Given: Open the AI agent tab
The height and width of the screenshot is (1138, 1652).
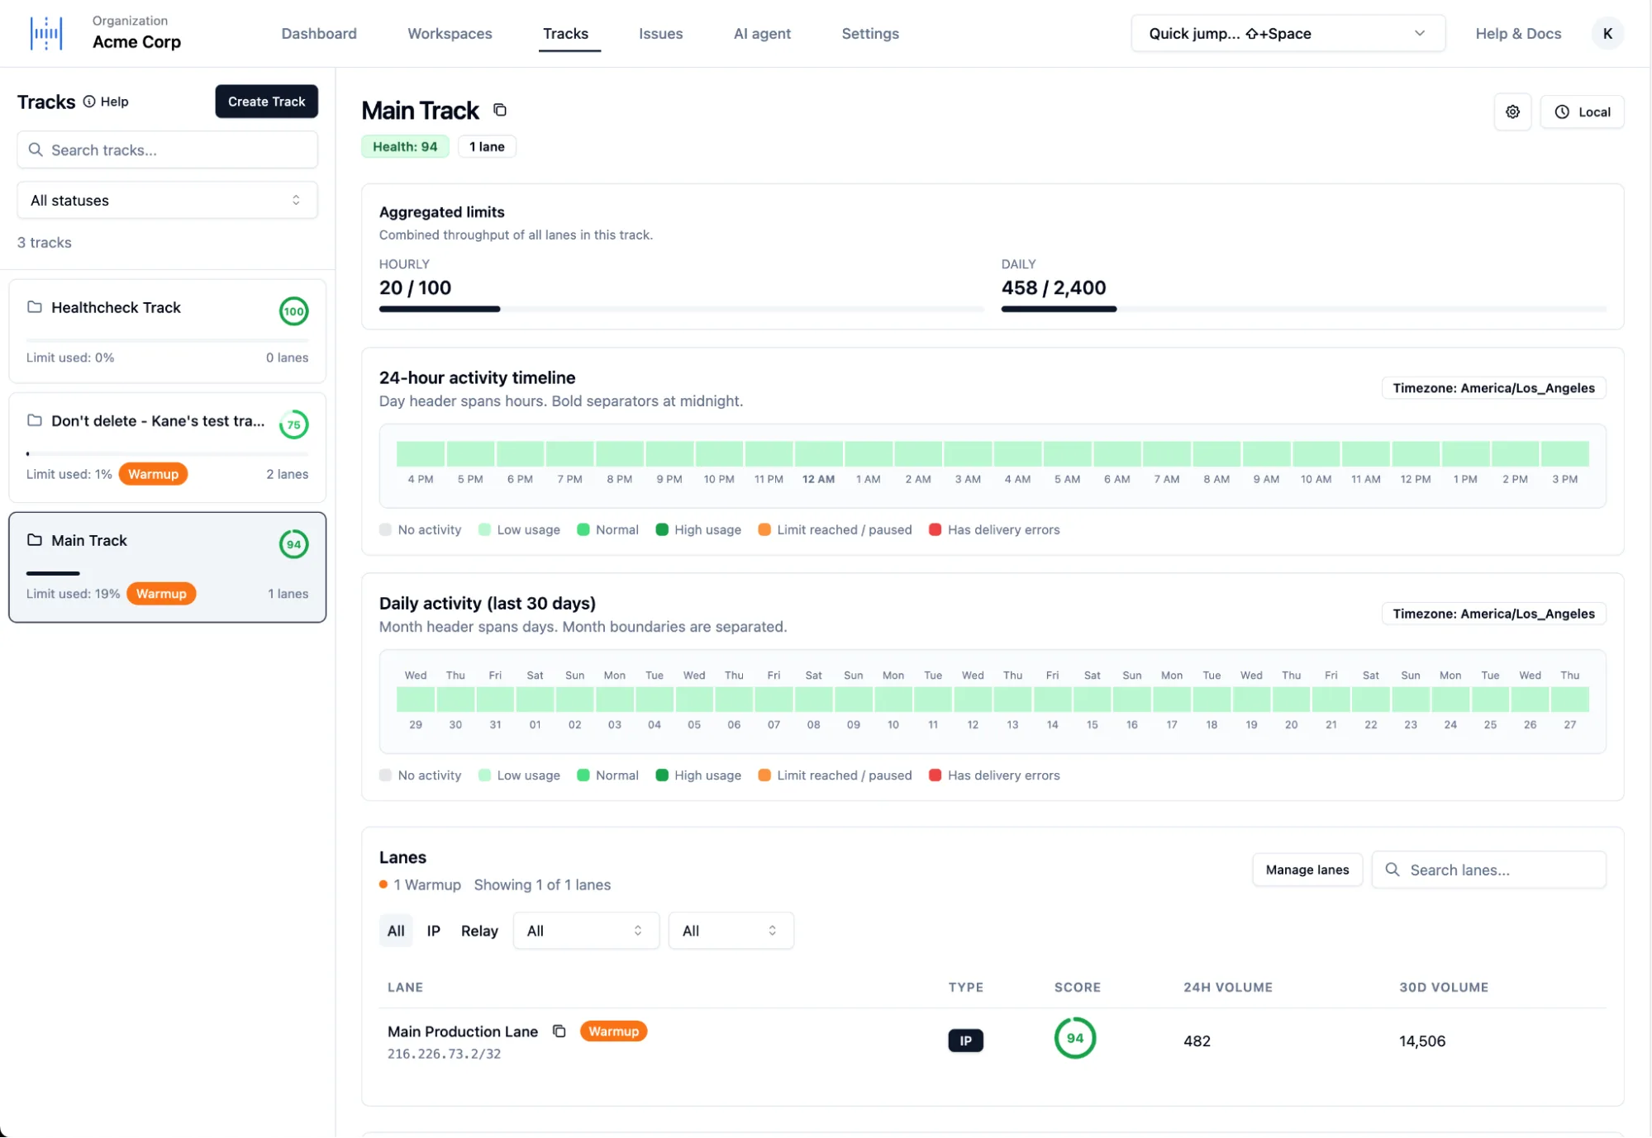Looking at the screenshot, I should [x=762, y=34].
